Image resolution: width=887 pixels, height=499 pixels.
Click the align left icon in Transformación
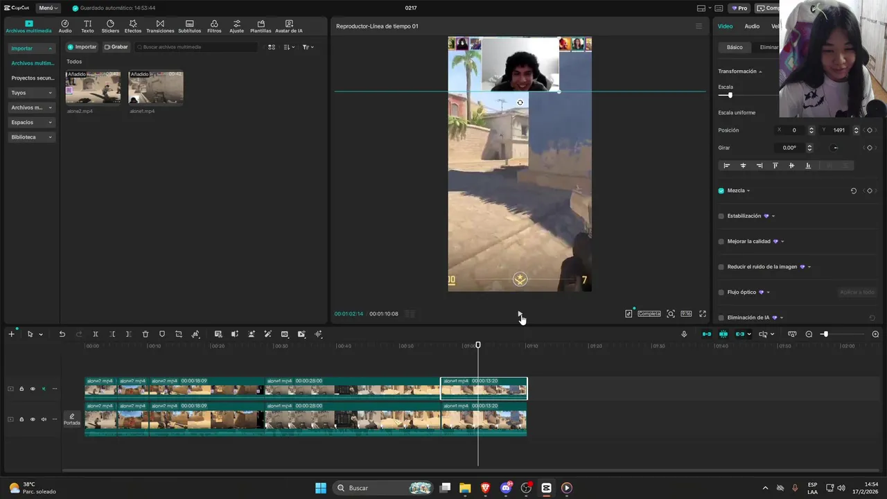(727, 166)
